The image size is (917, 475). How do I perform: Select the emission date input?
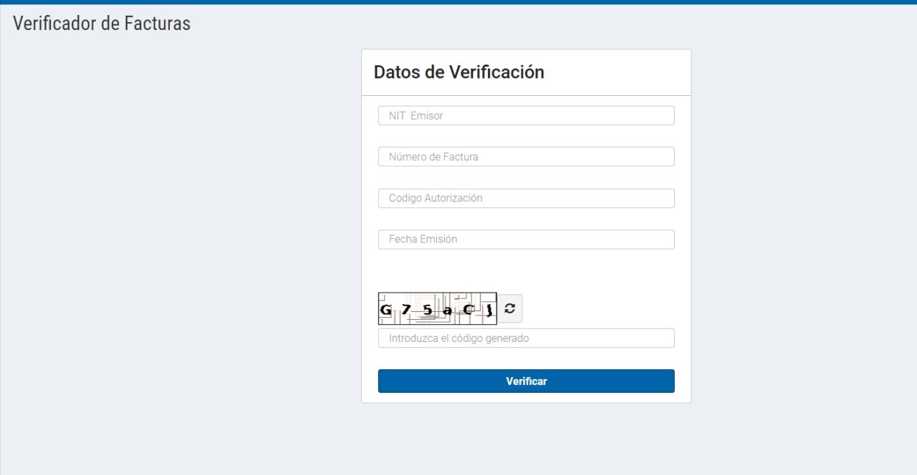pos(526,239)
